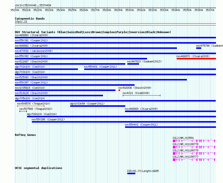Viewport: 223px width, 183px height.
Task: Click the 35200k ruler tick label
Action: [15, 10]
